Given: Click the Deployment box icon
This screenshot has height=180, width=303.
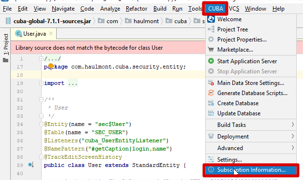Looking at the screenshot, I should point(211,136).
